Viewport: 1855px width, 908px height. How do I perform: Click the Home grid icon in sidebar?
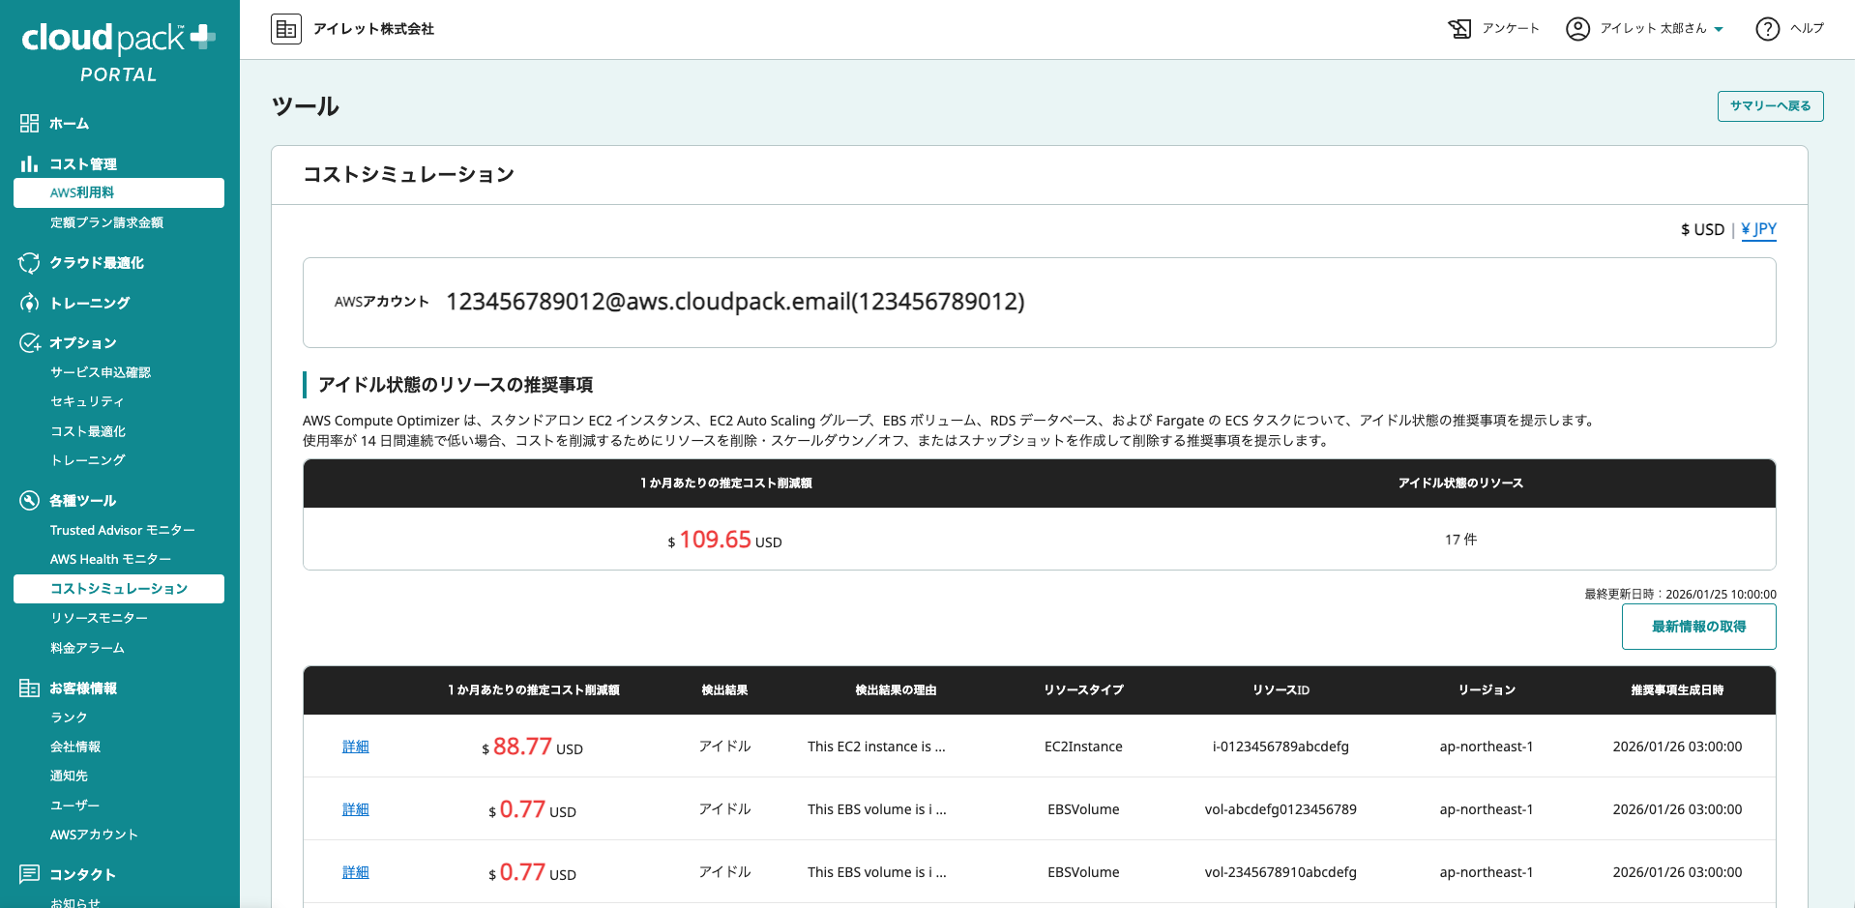29,124
